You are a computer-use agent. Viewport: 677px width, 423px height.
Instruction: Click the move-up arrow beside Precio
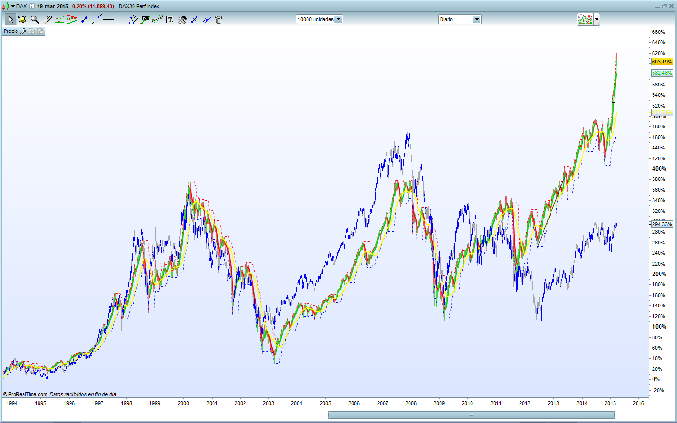[40, 31]
